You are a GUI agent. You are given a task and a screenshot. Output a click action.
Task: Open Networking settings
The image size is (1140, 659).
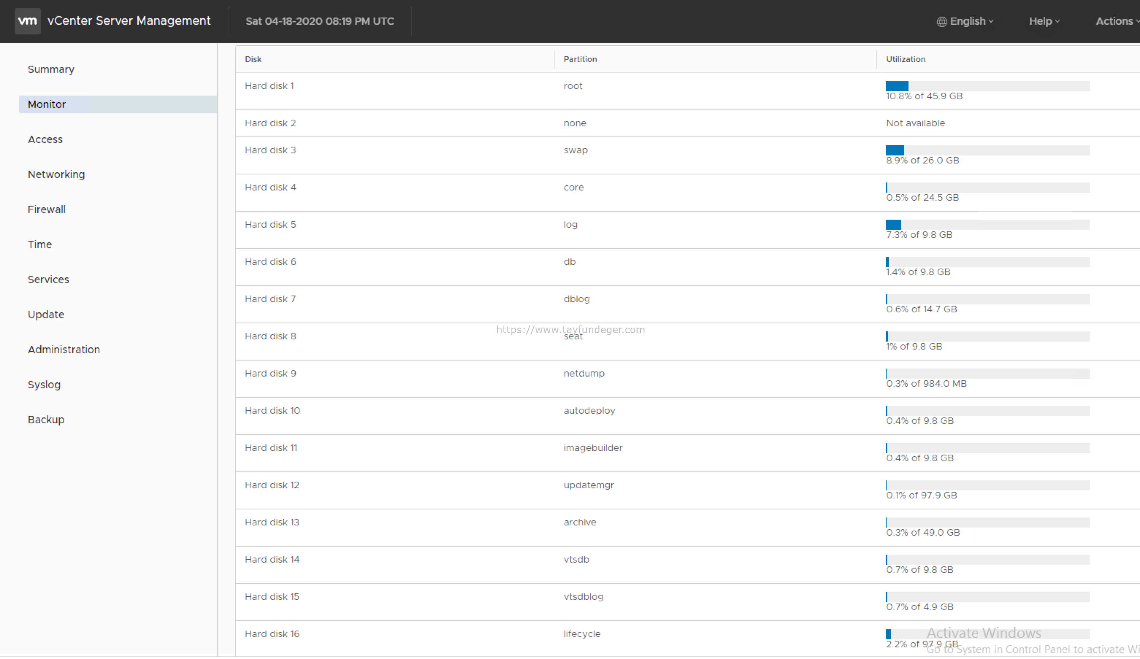[56, 174]
